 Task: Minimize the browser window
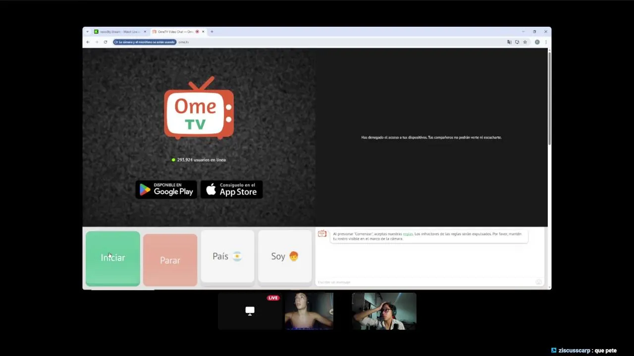(523, 32)
